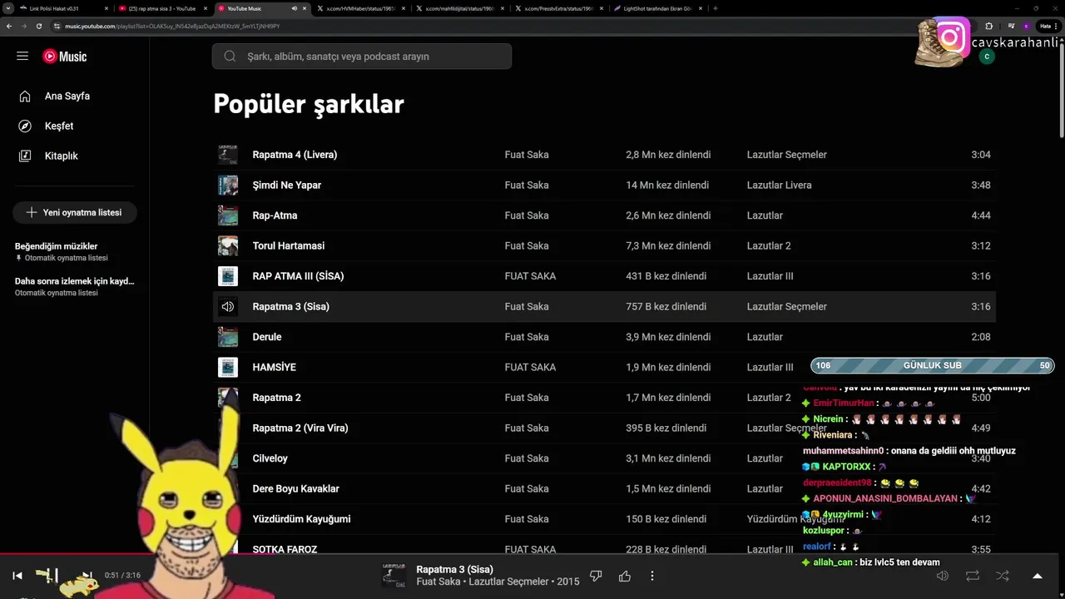
Task: Switch to rap atma sisa 3 YouTube tab
Action: pyautogui.click(x=162, y=8)
